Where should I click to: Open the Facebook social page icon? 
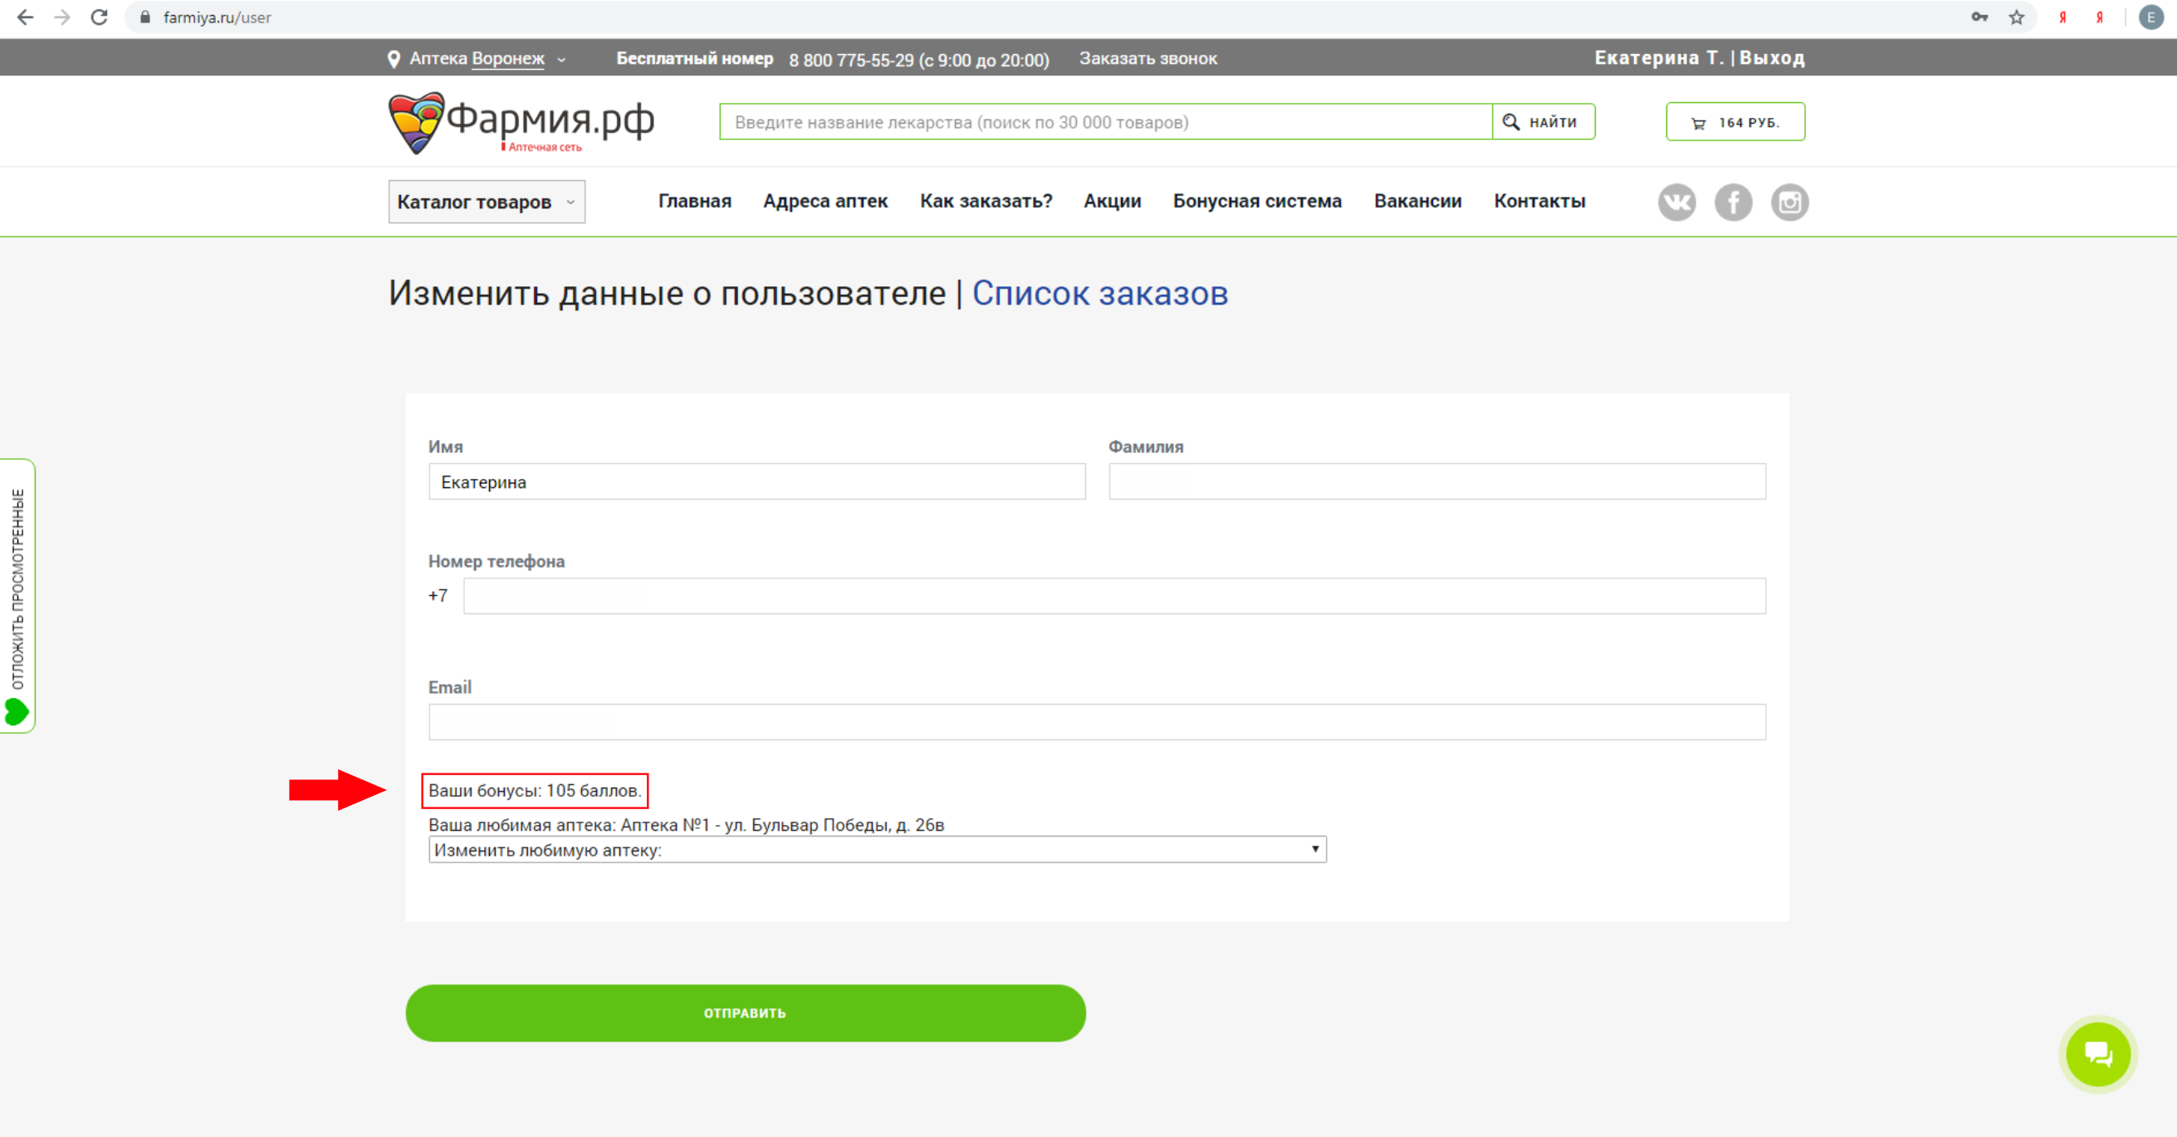1733,202
